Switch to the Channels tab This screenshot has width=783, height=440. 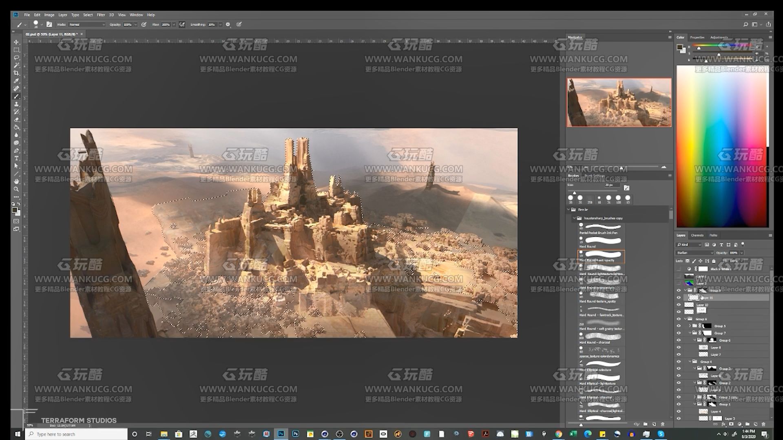697,235
